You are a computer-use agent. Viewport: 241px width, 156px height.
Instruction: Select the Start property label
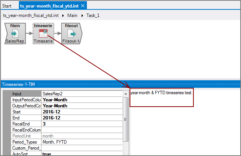point(26,112)
